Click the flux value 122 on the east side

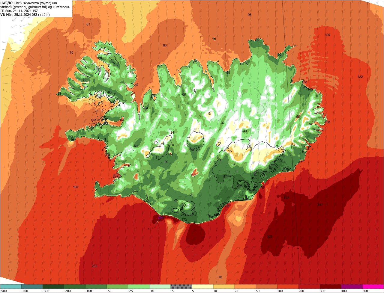click(x=360, y=77)
